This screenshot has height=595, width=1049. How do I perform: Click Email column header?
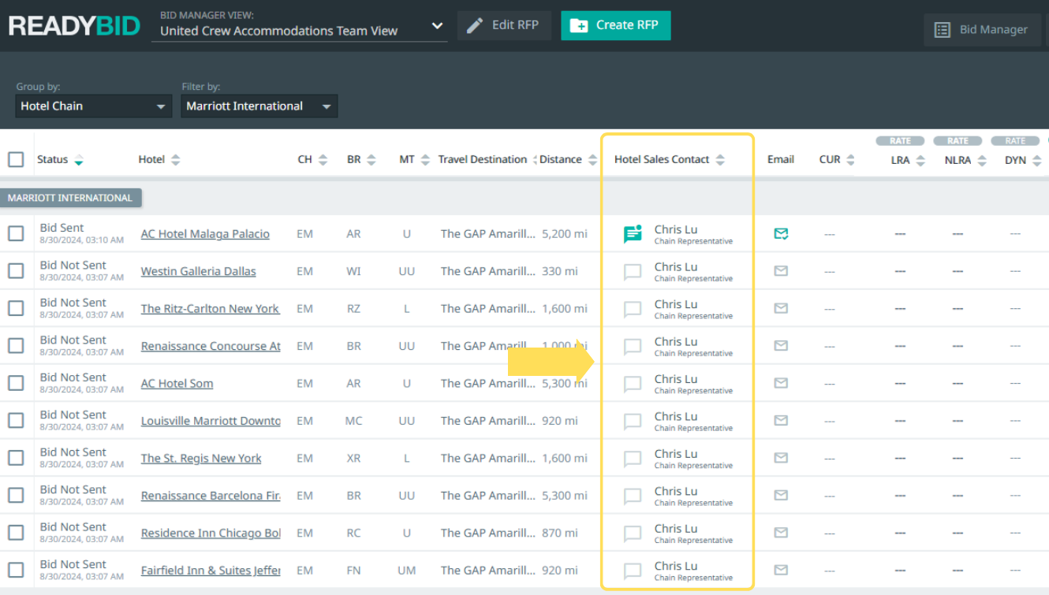tap(781, 159)
